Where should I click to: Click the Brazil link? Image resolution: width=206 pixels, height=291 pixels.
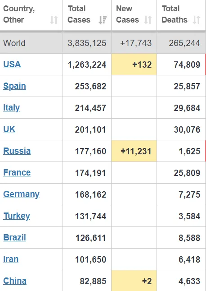click(14, 238)
